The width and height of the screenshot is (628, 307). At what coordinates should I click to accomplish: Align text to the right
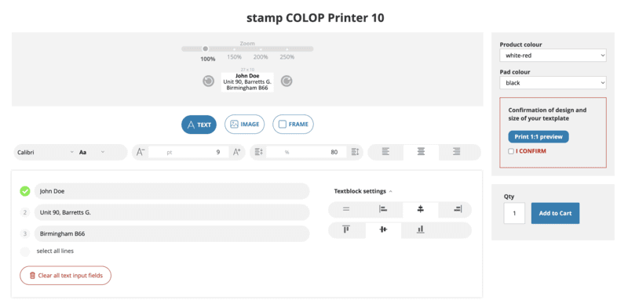[457, 152]
